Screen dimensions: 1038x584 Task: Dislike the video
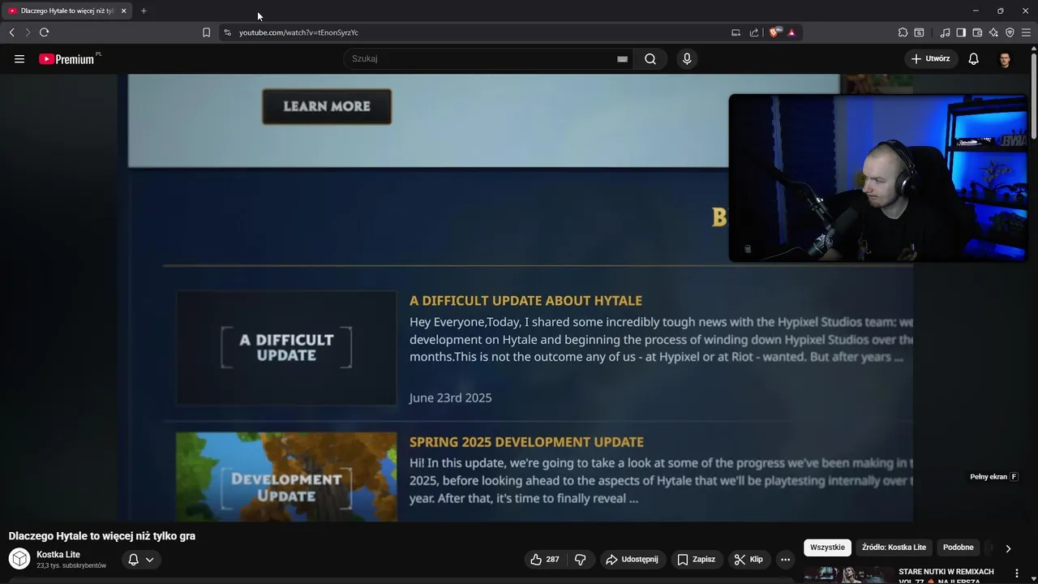pos(581,560)
